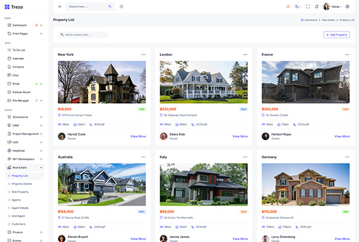Open the settings gear icon
Image resolution: width=359 pixels, height=242 pixels.
[347, 7]
